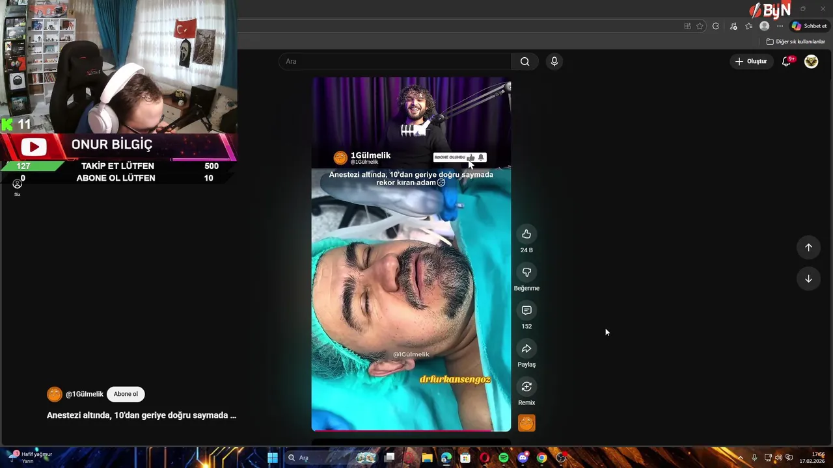Click the Shorts title 'Anestezi altında, 10'dan geriye...'
Viewport: 833px width, 468px height.
coord(141,415)
